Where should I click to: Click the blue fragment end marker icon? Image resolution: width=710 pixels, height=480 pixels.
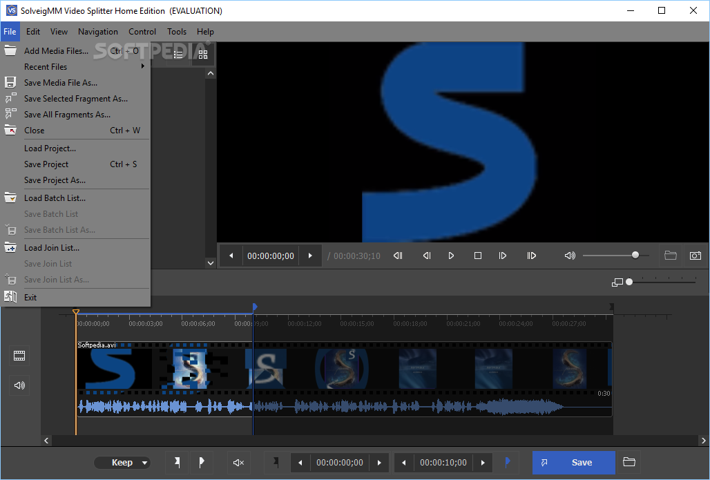508,462
